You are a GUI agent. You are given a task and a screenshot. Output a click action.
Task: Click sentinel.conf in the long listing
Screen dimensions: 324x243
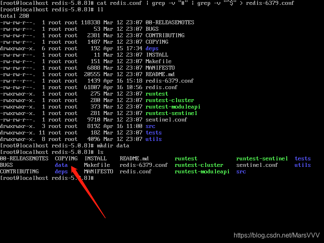tap(166, 119)
